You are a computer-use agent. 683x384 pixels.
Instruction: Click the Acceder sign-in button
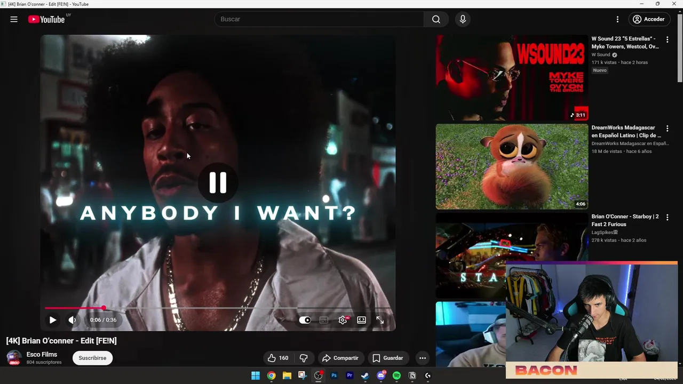[648, 19]
